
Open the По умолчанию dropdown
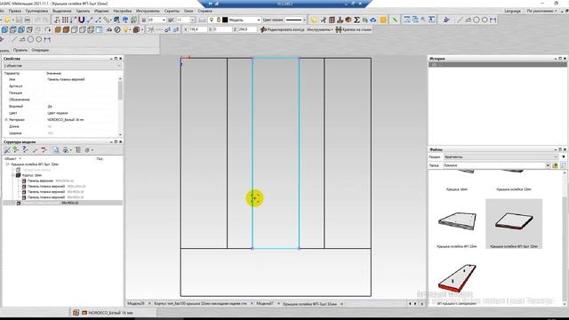[541, 11]
